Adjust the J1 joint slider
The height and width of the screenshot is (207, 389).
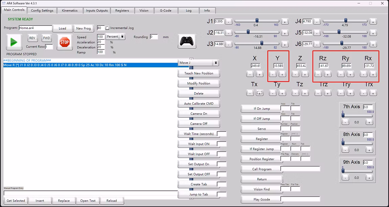(x=257, y=21)
